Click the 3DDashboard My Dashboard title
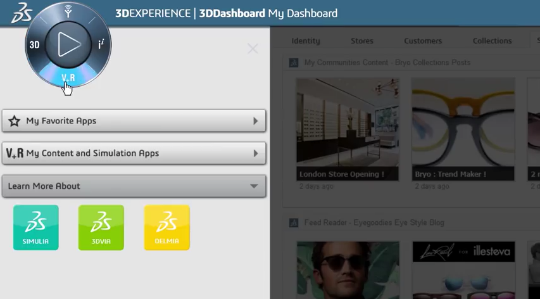This screenshot has height=299, width=540. [268, 13]
